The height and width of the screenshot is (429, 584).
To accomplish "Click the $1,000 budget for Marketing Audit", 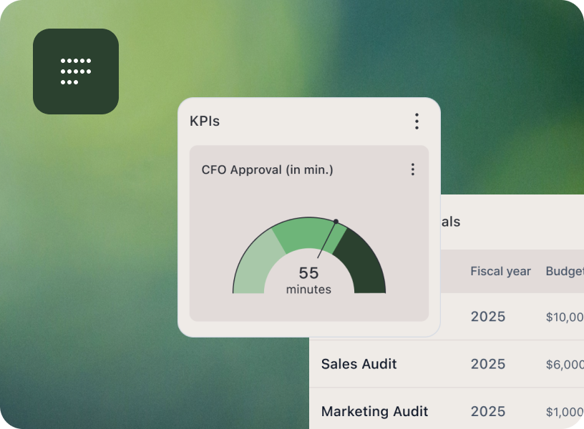I will (564, 412).
